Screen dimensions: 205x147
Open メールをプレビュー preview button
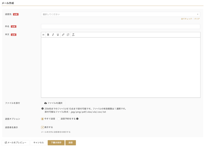pos(16,143)
